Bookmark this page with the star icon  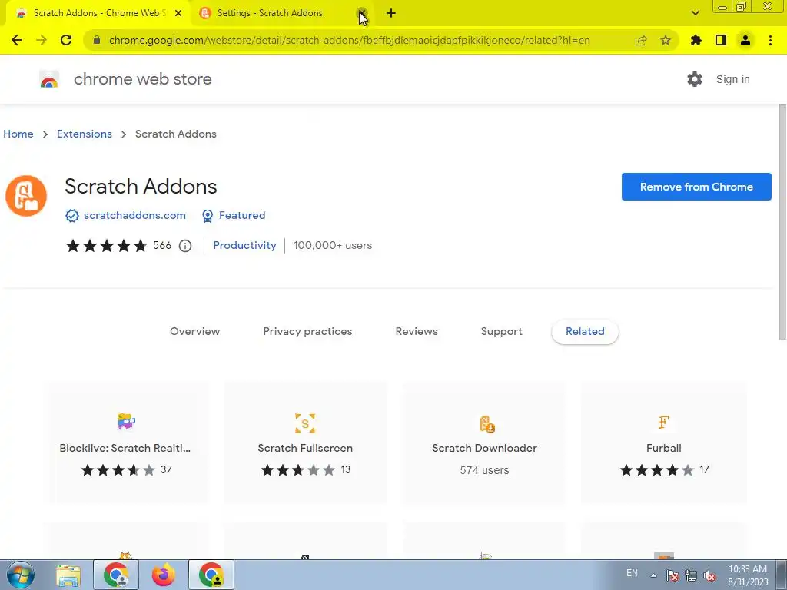666,40
